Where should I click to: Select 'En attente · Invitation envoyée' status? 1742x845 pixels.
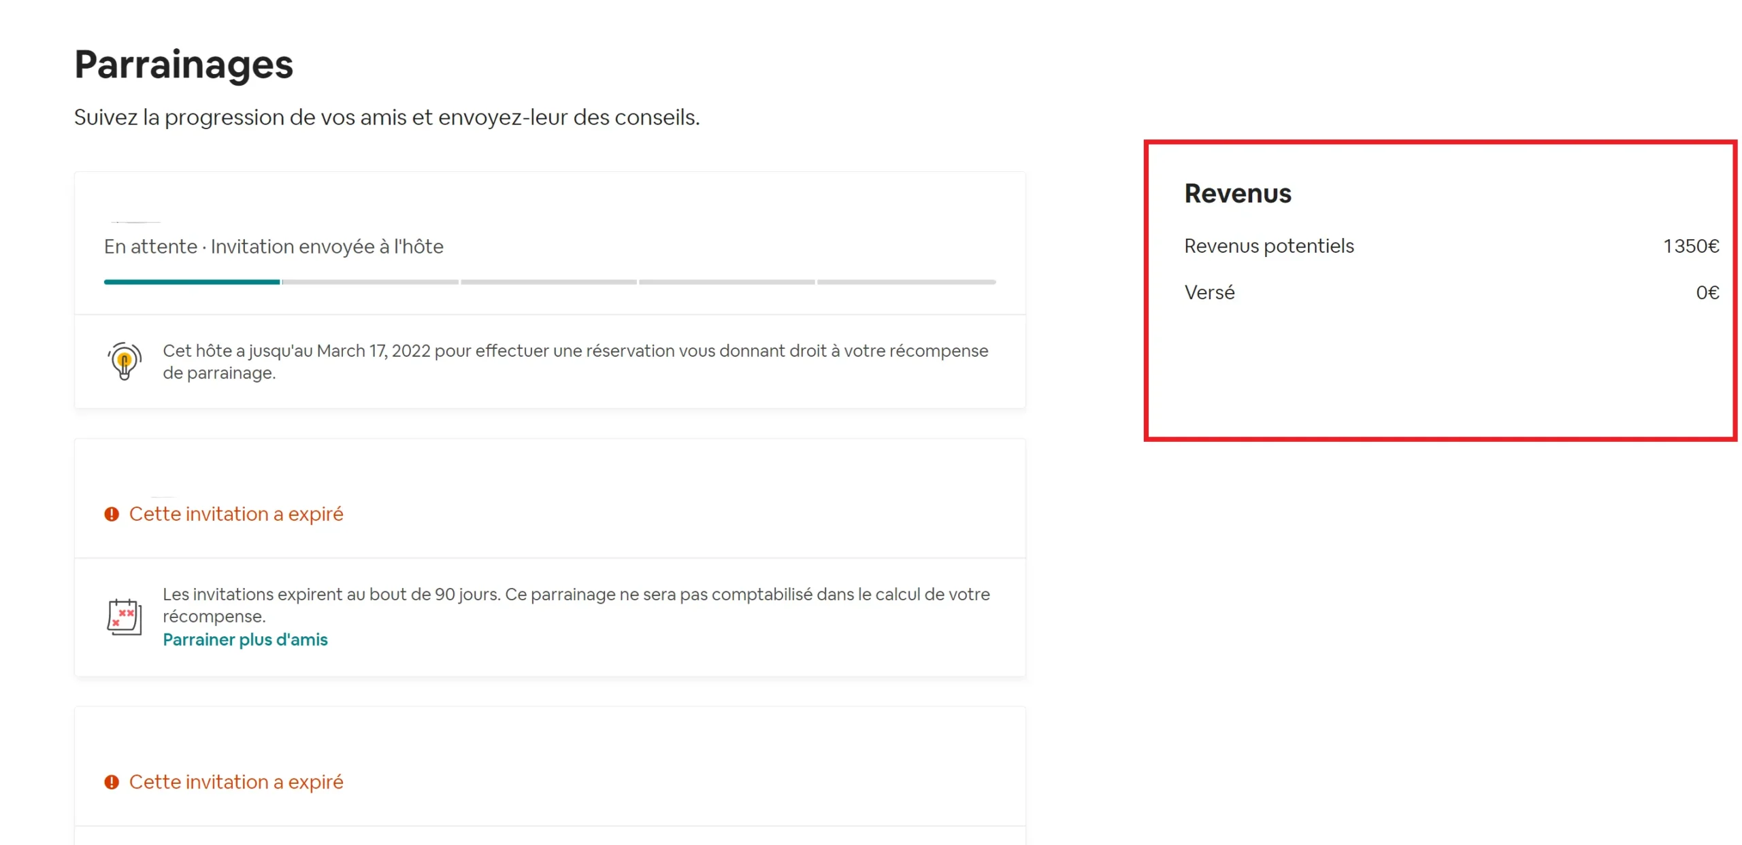point(274,247)
